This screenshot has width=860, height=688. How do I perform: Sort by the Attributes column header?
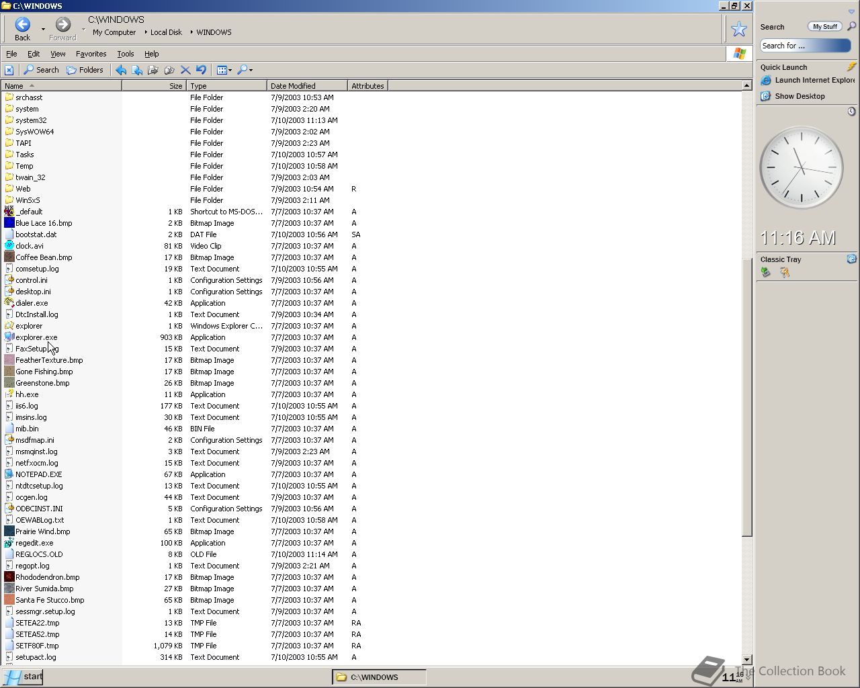pos(368,86)
